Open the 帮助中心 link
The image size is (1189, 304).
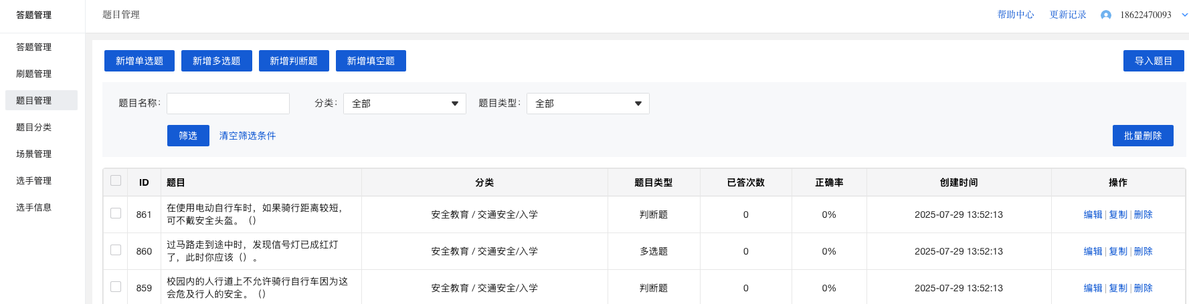(1016, 15)
